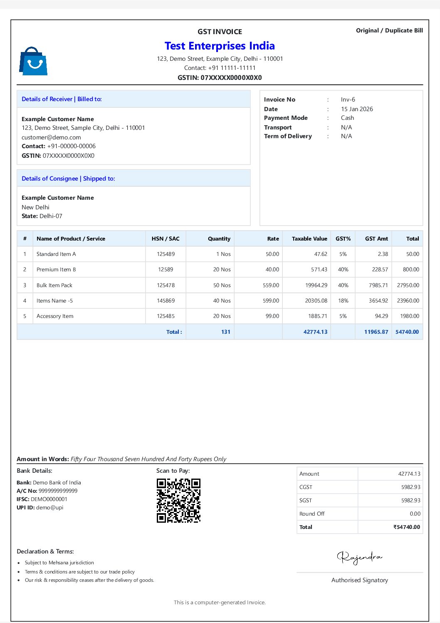Viewport: 440px width, 623px height.
Task: Select the Premium Item B product name
Action: (x=56, y=270)
